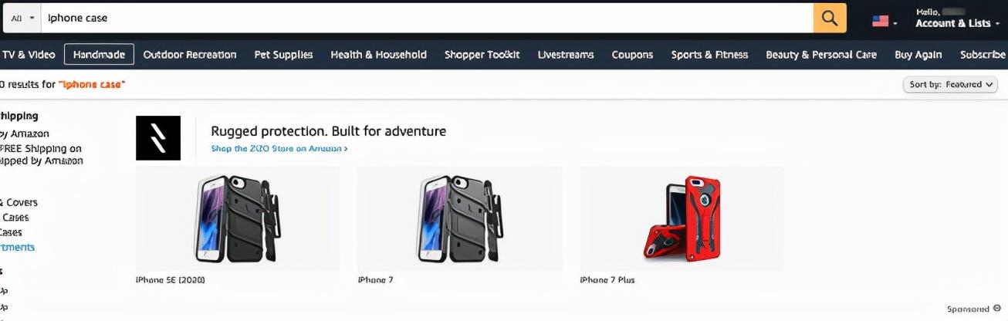Open the Livestreams nav item
Screen dimensions: 1008x321
click(566, 55)
